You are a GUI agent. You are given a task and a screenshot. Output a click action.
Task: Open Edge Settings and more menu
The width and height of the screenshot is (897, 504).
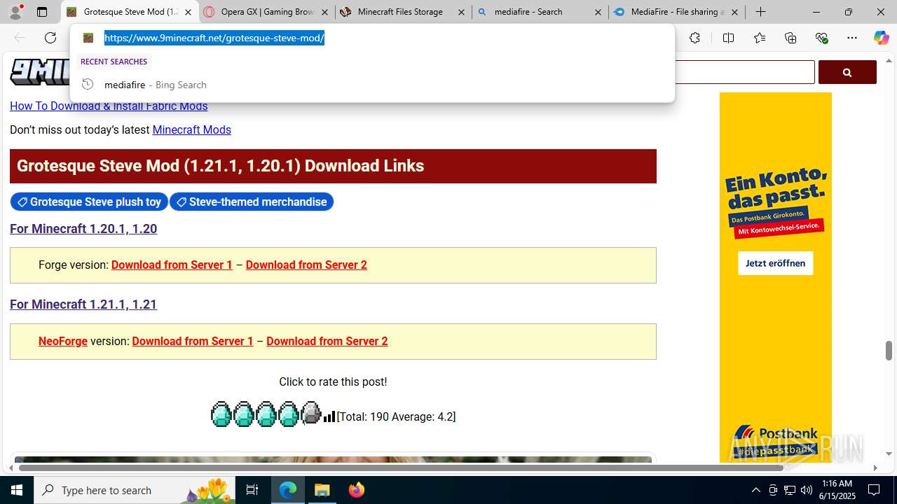point(852,38)
